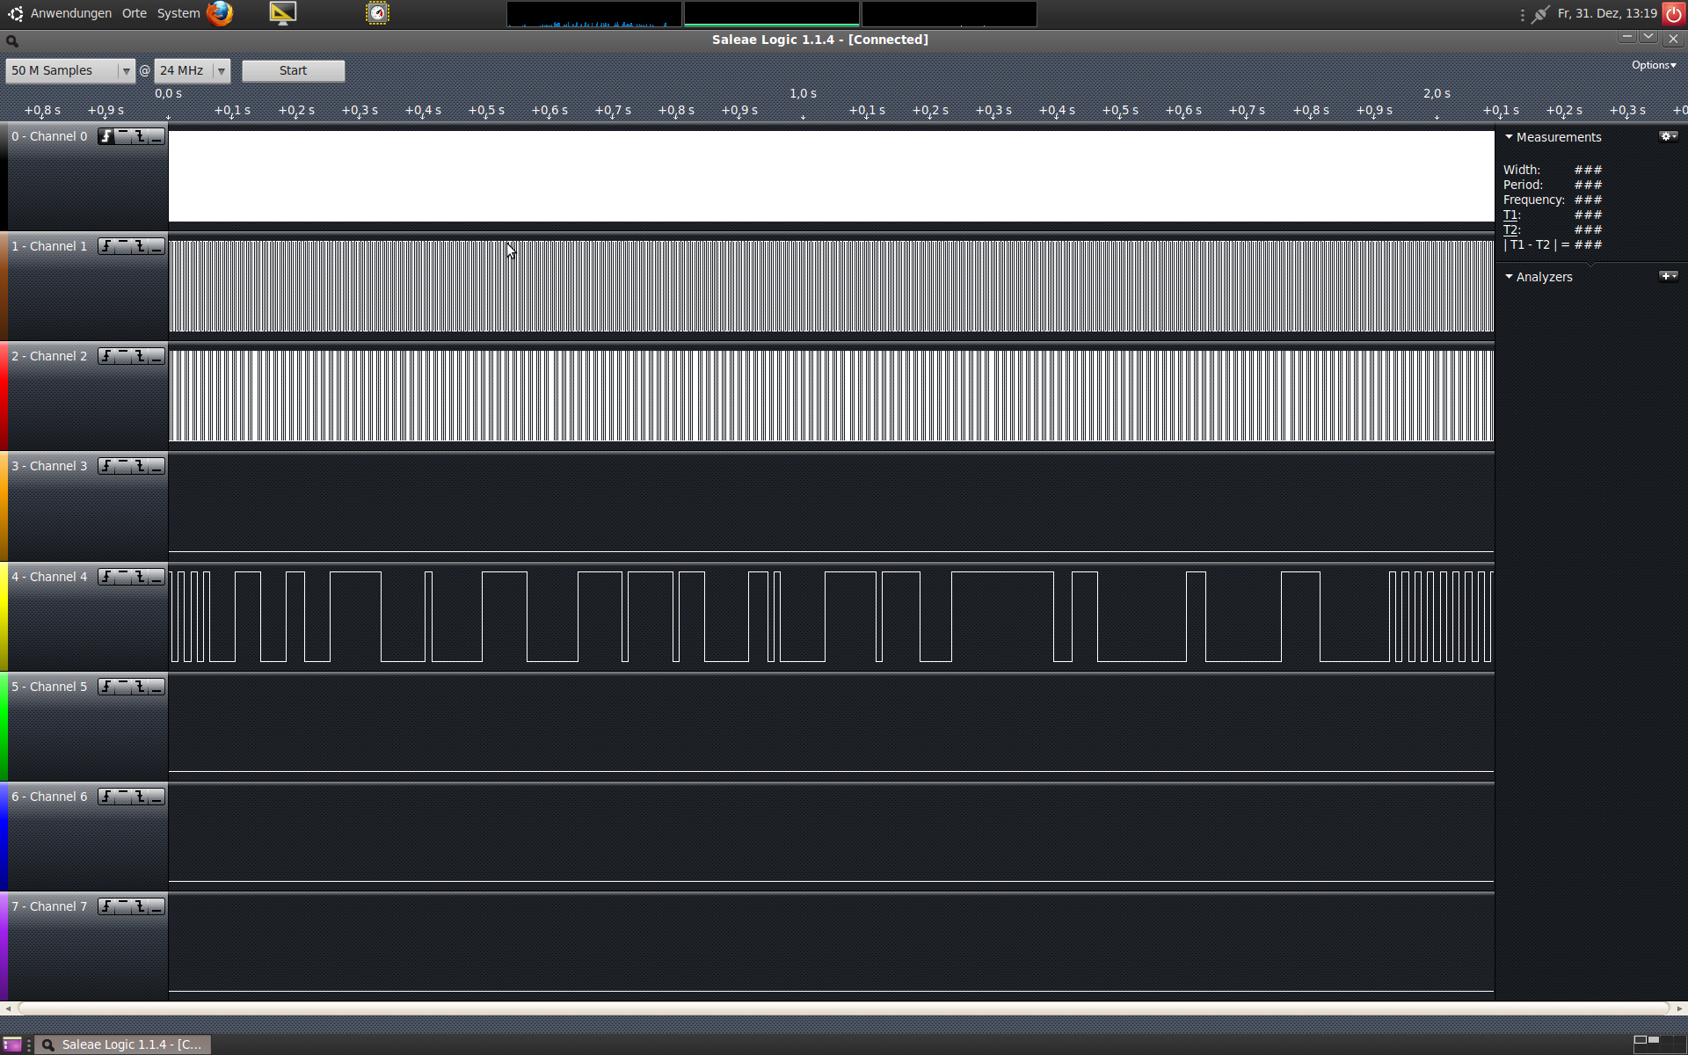Set falling edge trigger on Channel 1
Screen dimensions: 1688x1055
(140, 246)
